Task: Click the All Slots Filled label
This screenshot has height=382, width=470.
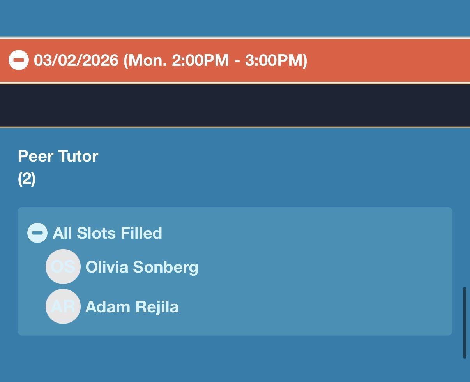Action: [x=107, y=233]
